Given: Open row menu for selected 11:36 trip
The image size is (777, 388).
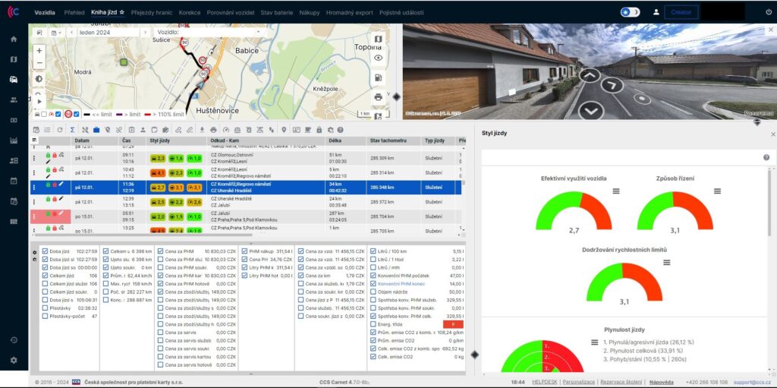Looking at the screenshot, I should 34,187.
